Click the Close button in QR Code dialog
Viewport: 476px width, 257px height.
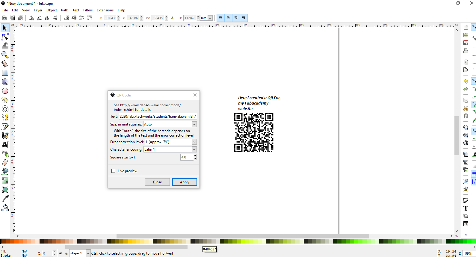157,182
